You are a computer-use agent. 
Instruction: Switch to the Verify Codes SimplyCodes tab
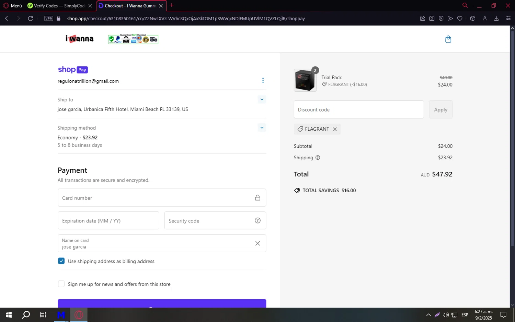click(x=60, y=6)
